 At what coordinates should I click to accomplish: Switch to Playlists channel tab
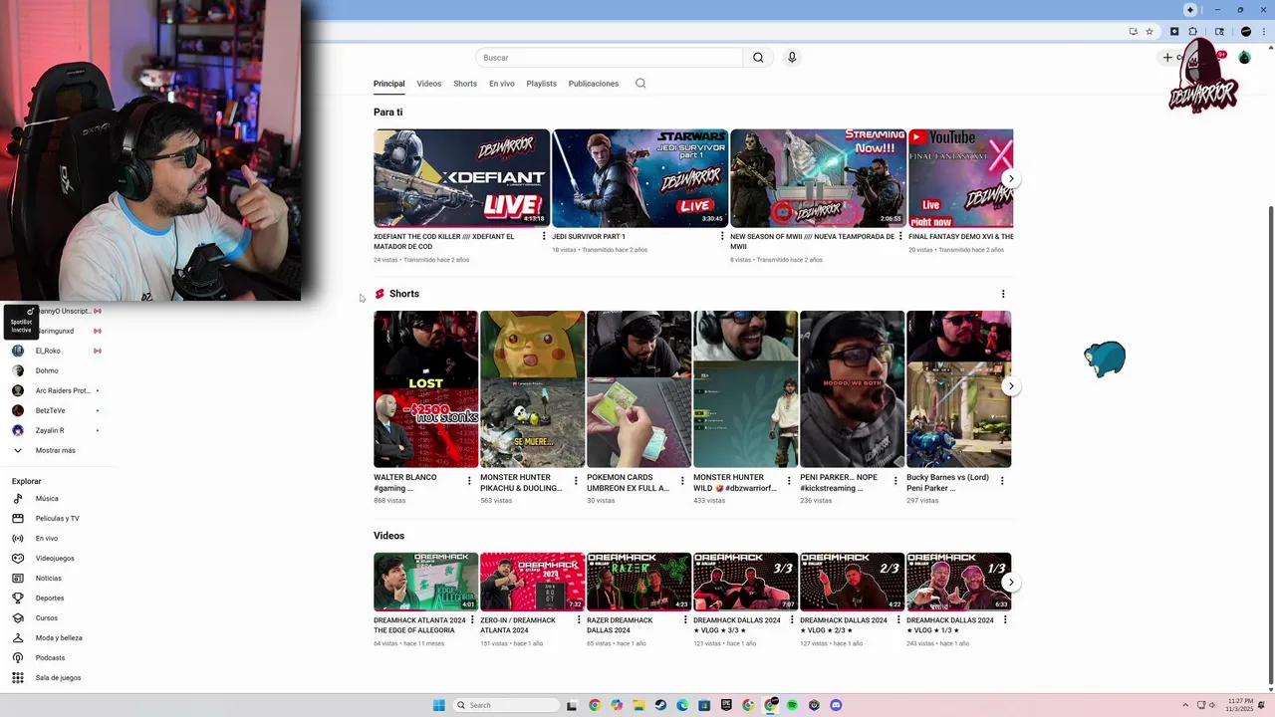(542, 84)
